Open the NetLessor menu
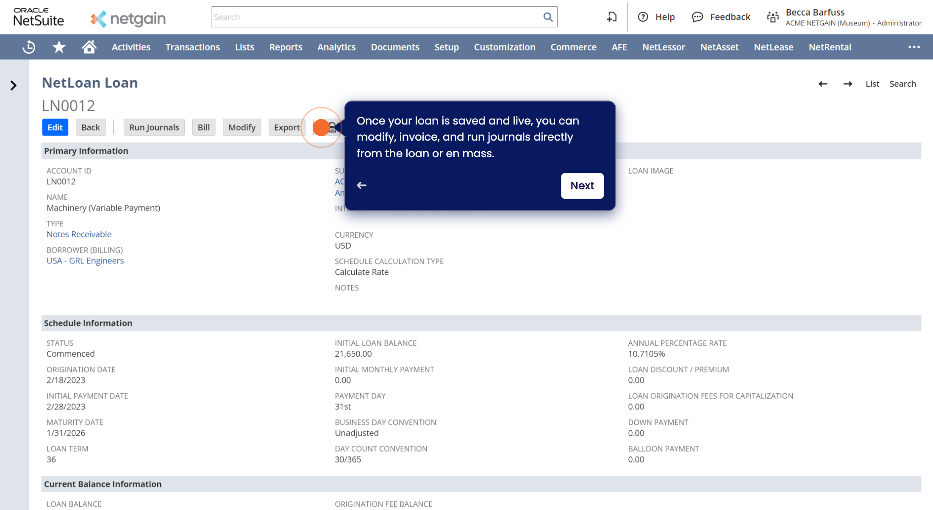 [x=663, y=47]
